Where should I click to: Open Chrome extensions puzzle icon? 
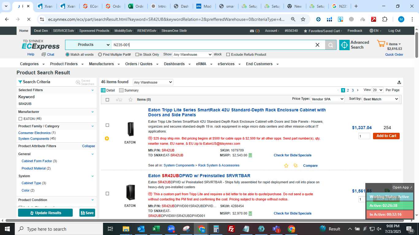coord(385,19)
